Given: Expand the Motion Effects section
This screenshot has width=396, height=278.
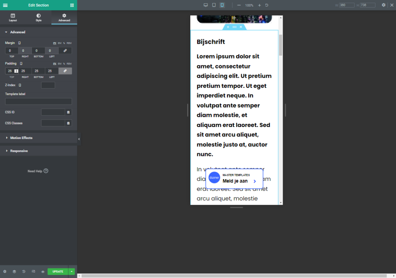Looking at the screenshot, I should 21,138.
